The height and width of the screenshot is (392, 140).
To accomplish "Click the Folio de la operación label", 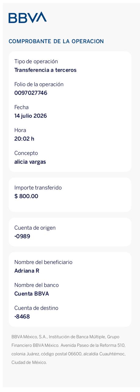I will pyautogui.click(x=39, y=84).
